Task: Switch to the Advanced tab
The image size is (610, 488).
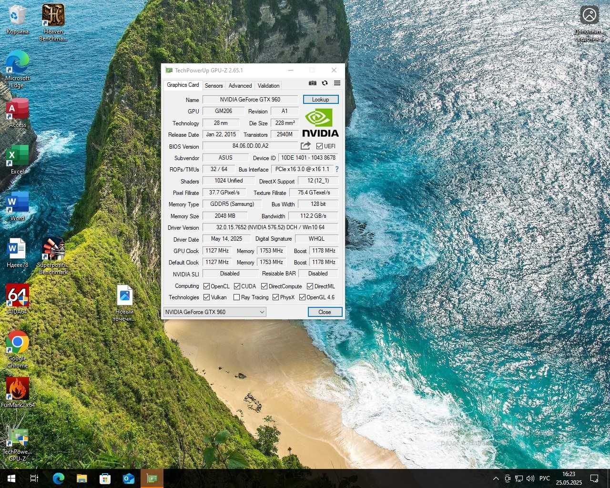Action: pos(240,86)
